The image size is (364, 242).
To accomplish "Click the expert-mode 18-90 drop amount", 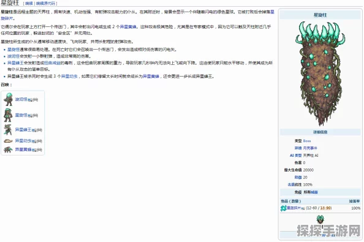I will pyautogui.click(x=325, y=208).
